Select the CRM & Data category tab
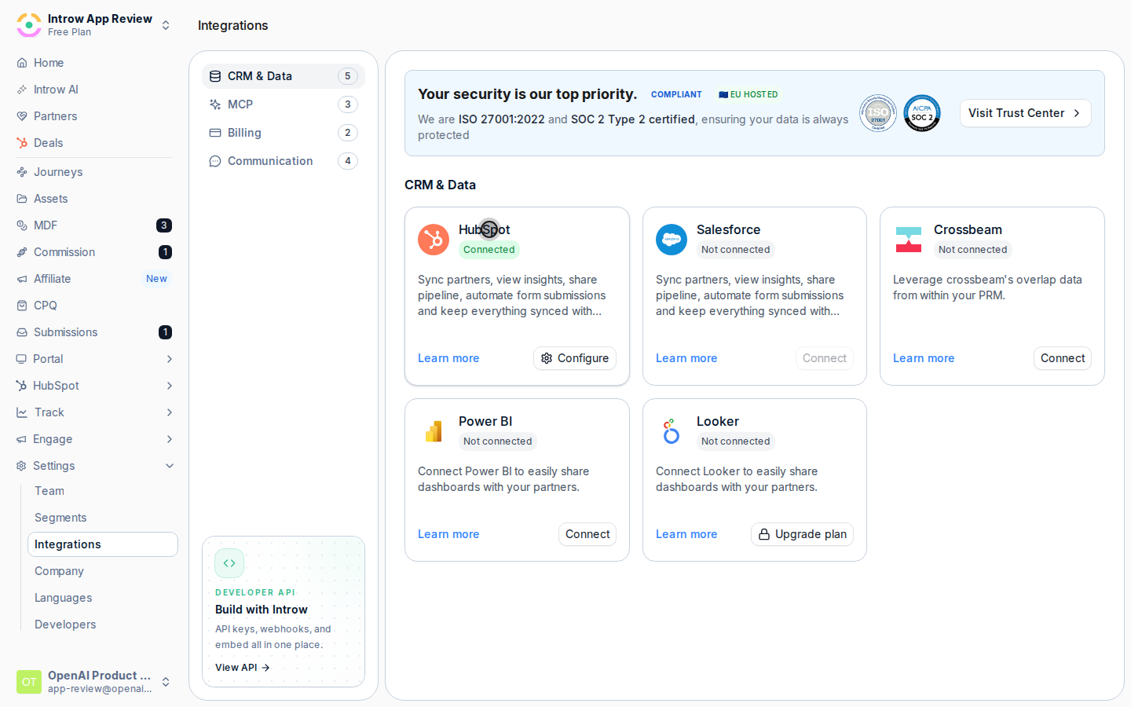Viewport: 1131px width, 707px height. (x=284, y=76)
